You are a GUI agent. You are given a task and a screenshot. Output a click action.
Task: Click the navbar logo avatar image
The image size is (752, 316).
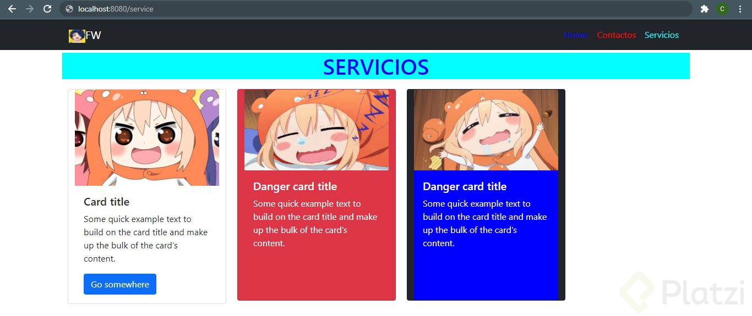(77, 36)
